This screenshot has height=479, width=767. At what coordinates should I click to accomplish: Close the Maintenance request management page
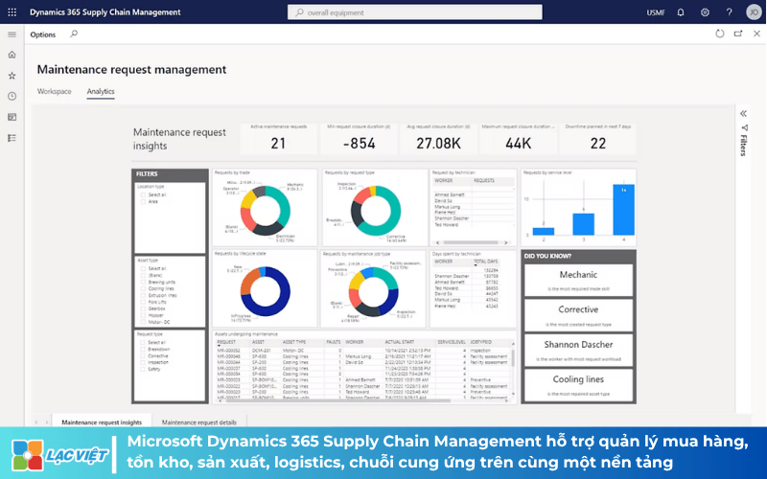[x=756, y=34]
